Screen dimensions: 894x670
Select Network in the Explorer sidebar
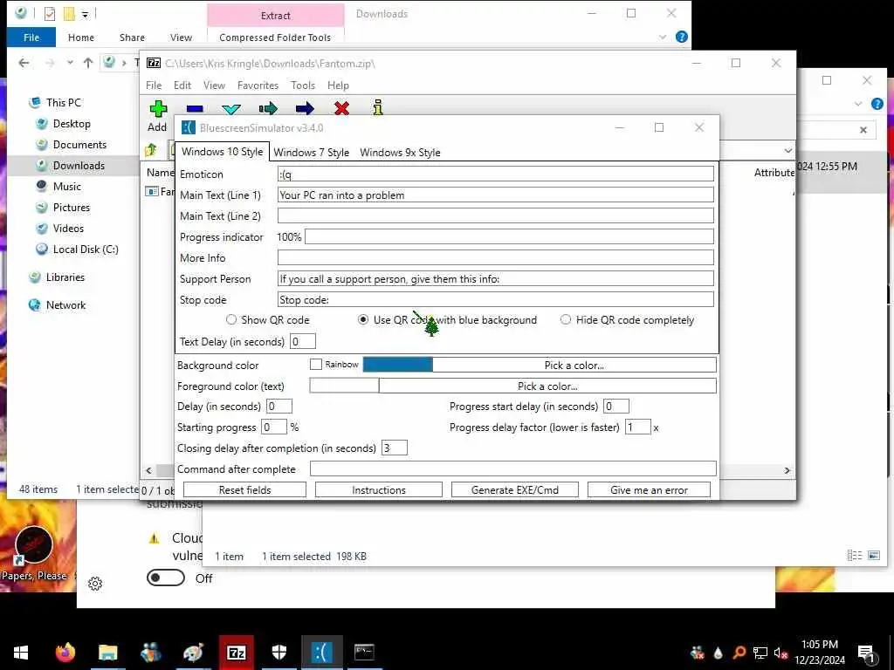[65, 304]
